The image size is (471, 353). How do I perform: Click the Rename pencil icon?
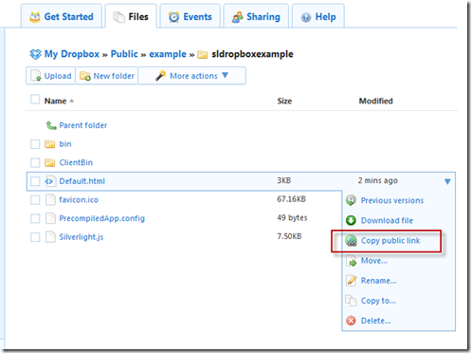click(x=351, y=281)
